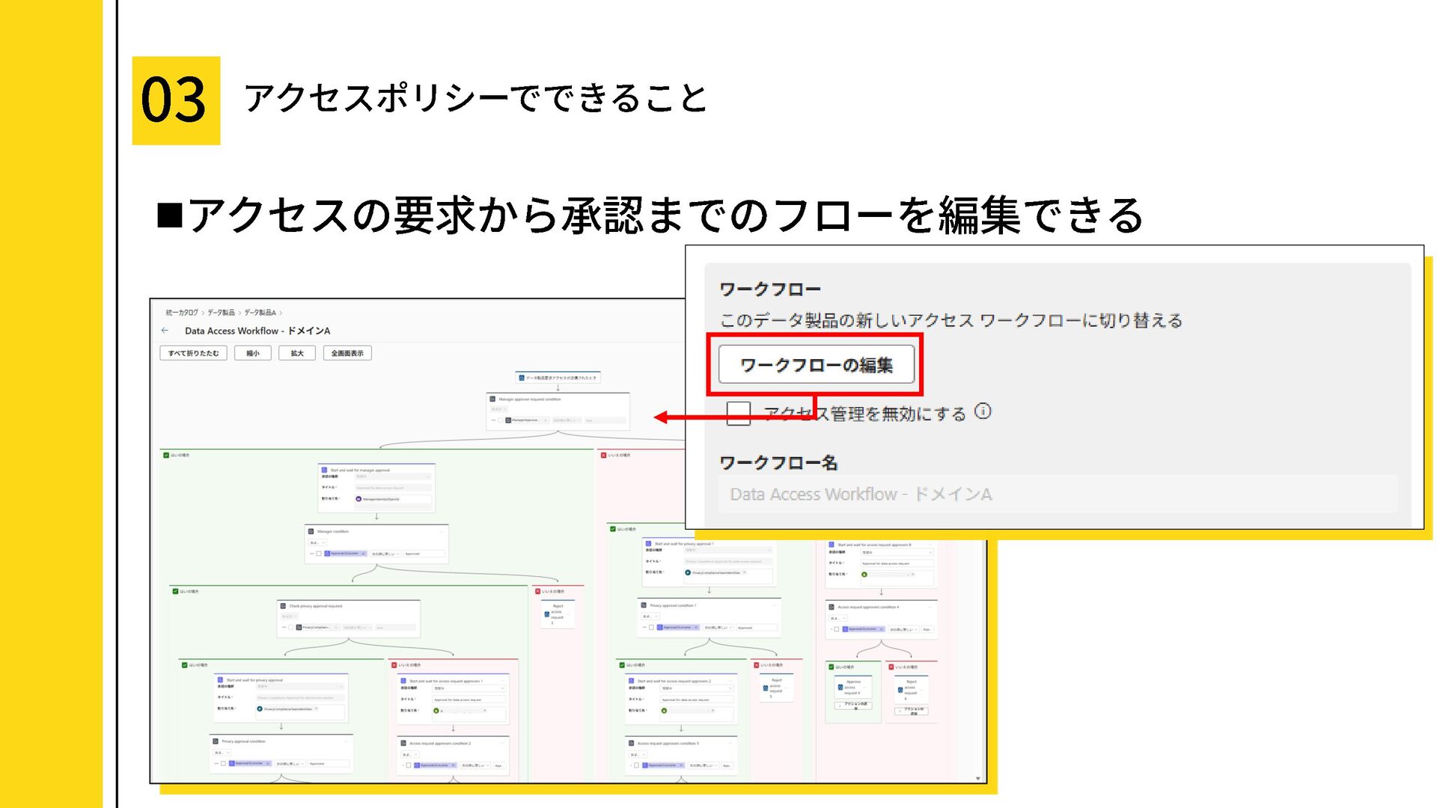
Task: Open the 統一カタログ breadcrumb
Action: tap(182, 313)
